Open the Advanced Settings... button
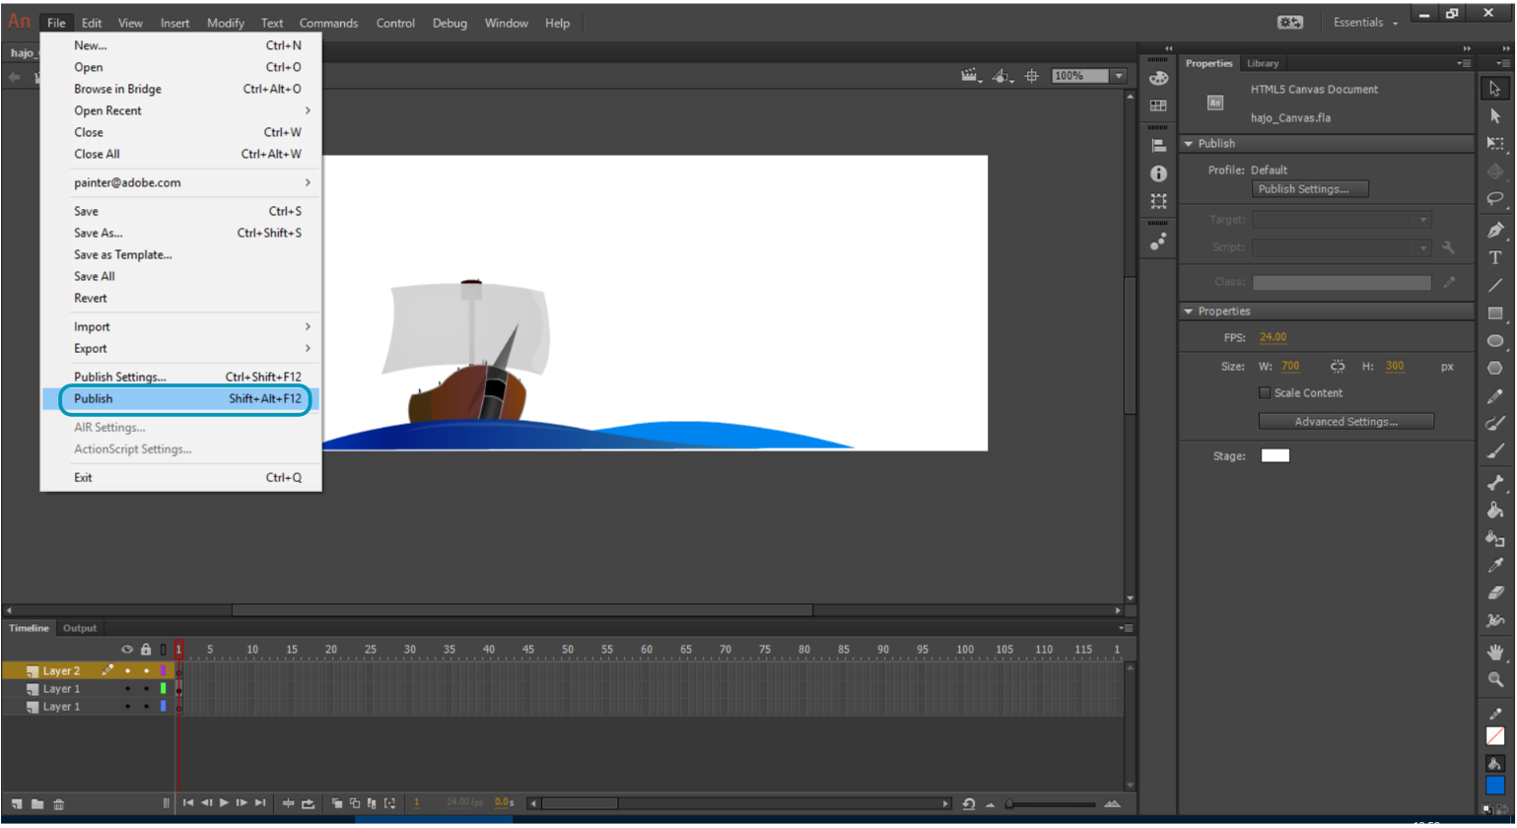Screen dimensions: 1517x828 [x=1345, y=422]
